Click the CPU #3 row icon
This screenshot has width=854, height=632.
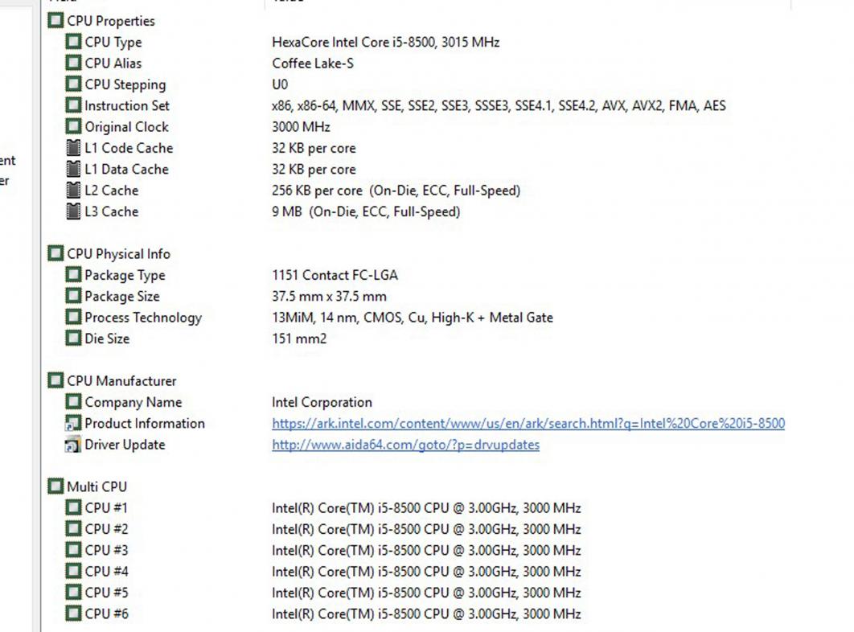73,550
